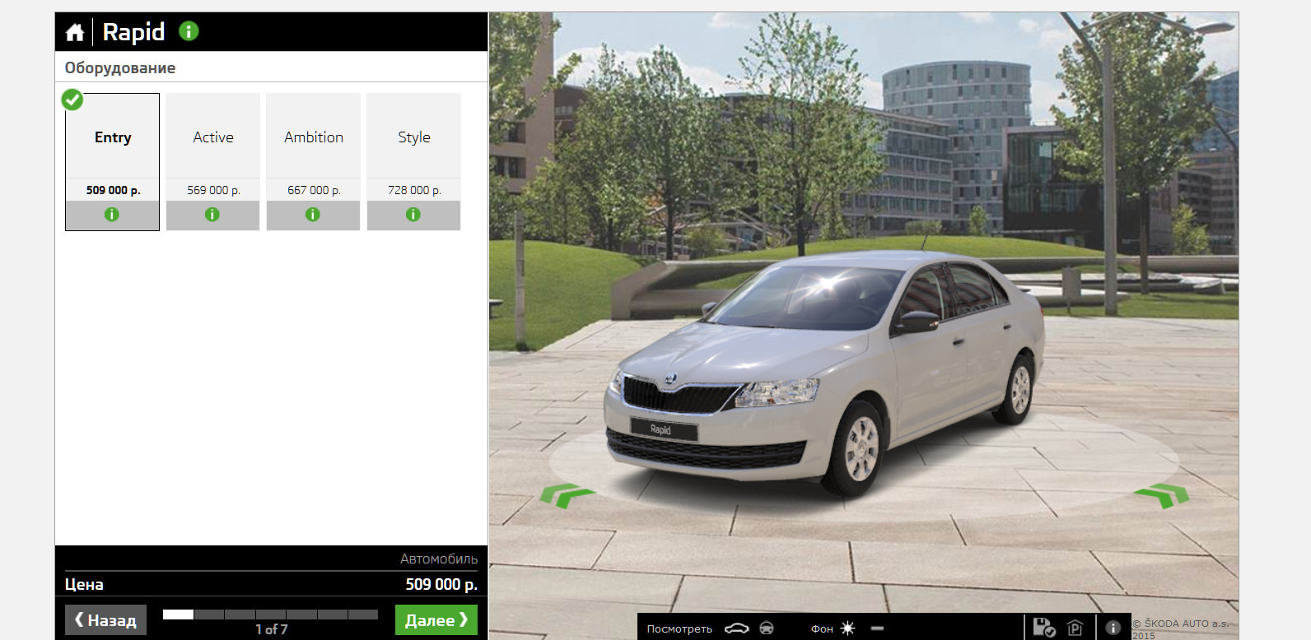
Task: Show info for the Ambition trim
Action: (313, 215)
